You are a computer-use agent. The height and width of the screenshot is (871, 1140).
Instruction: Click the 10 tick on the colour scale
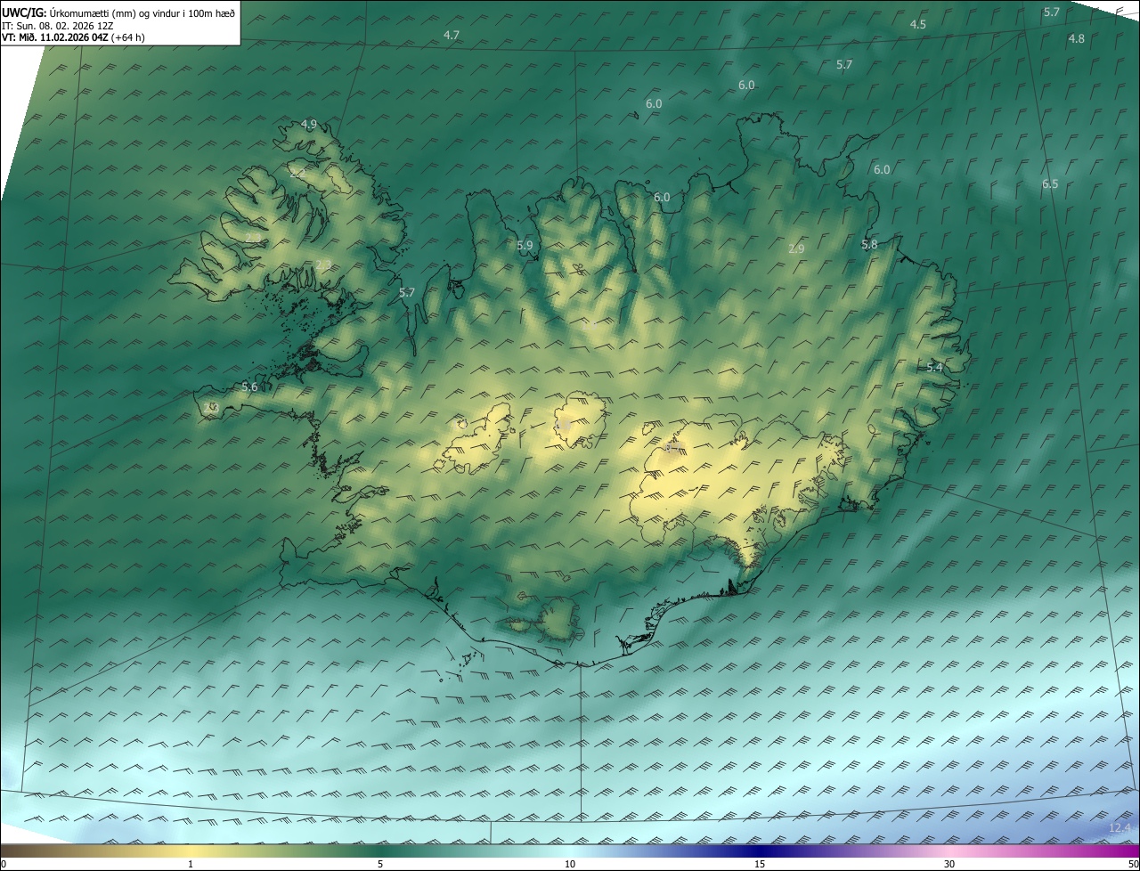570,864
